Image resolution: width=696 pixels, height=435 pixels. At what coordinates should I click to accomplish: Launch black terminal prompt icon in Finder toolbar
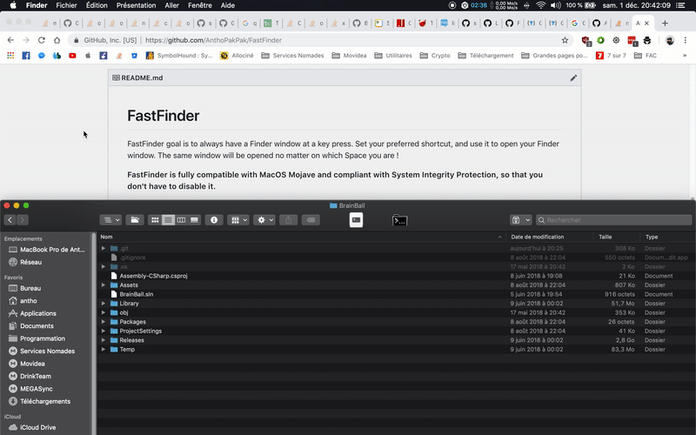coord(399,220)
